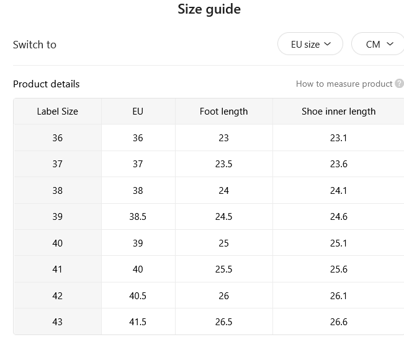Screen dimensions: 404x345
Task: Click shoe inner length 24.1 cell
Action: tap(339, 191)
